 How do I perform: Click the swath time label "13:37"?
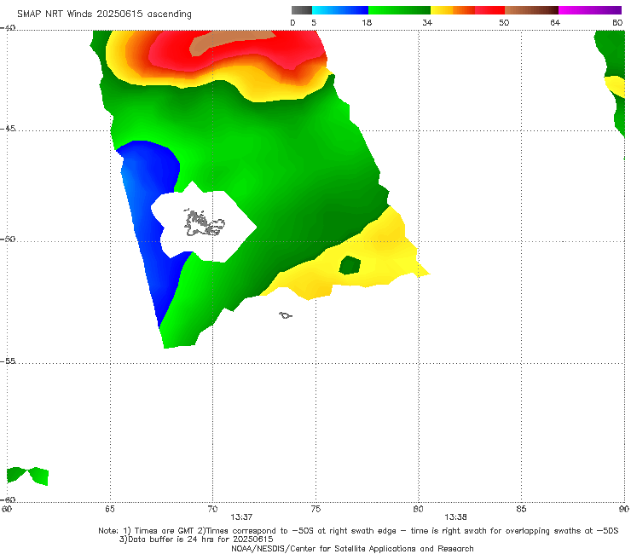[x=241, y=517]
